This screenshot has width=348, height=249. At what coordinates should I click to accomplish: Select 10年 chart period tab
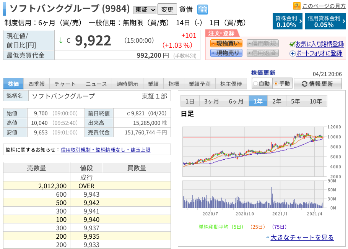pos(316,101)
